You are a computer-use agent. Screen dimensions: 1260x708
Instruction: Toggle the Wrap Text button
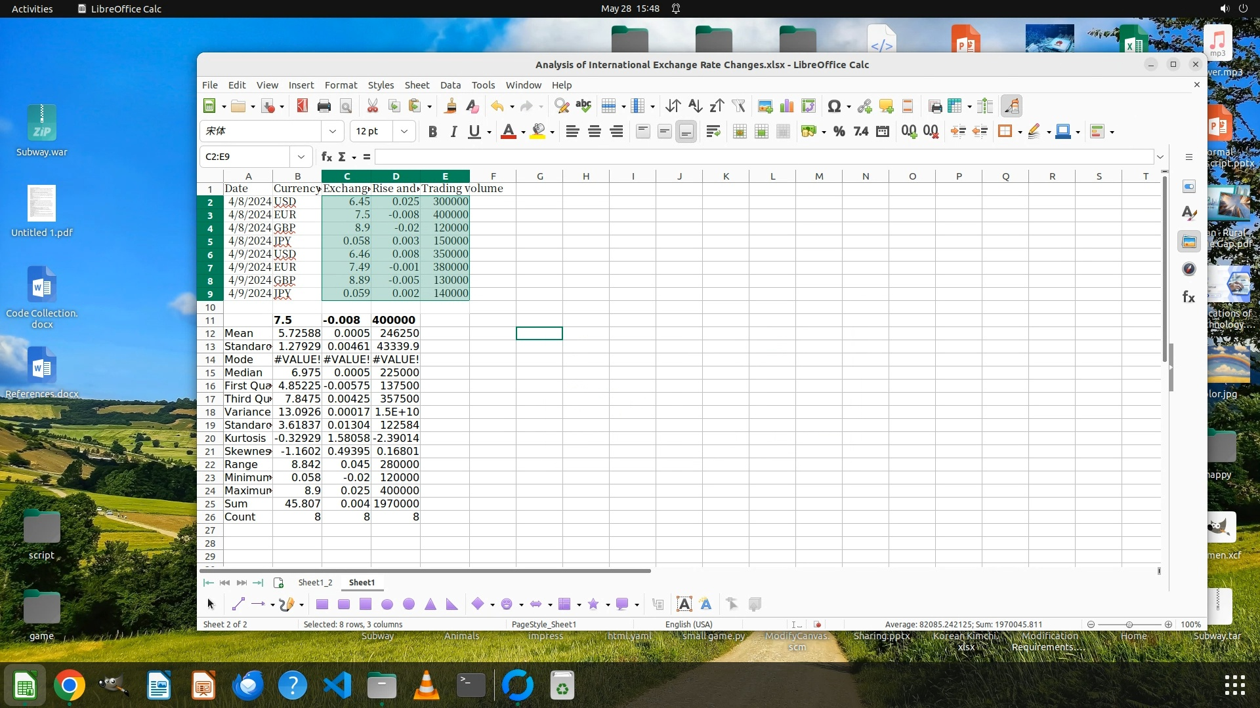[x=713, y=132]
